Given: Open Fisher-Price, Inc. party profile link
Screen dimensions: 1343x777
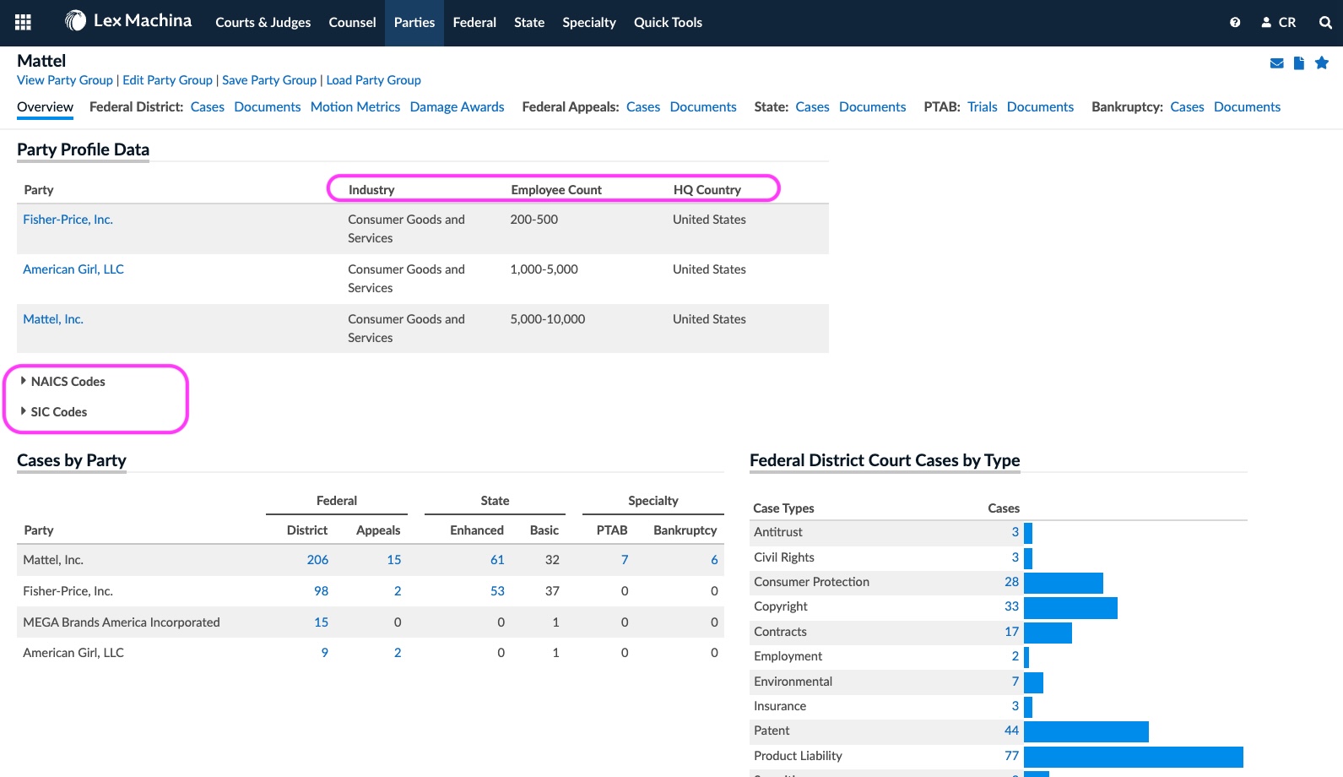Looking at the screenshot, I should click(68, 220).
